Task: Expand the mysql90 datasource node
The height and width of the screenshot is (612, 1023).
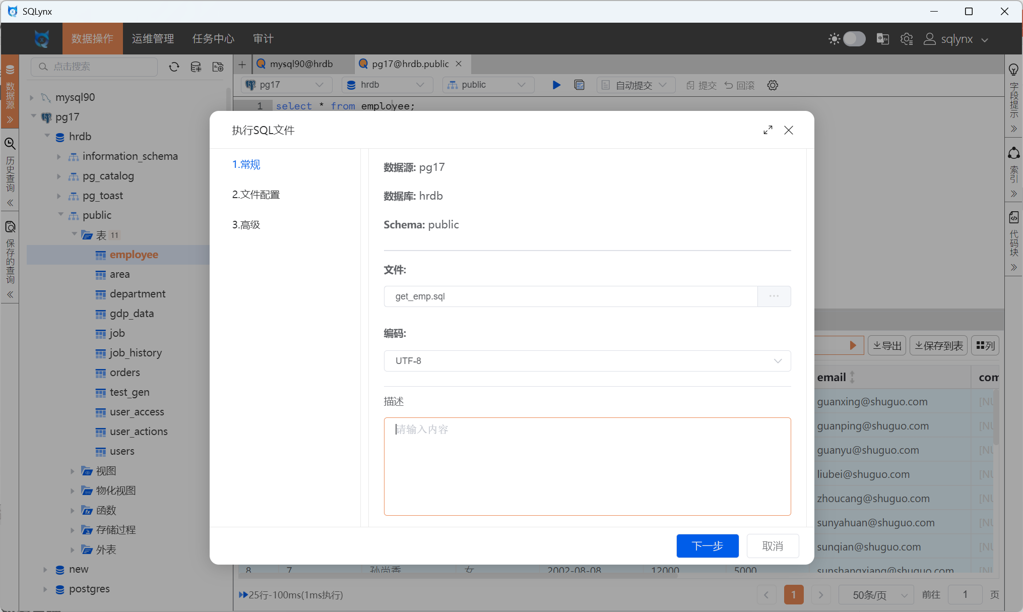Action: pos(32,97)
